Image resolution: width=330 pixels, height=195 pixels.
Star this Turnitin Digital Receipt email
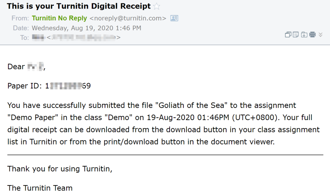(157, 6)
